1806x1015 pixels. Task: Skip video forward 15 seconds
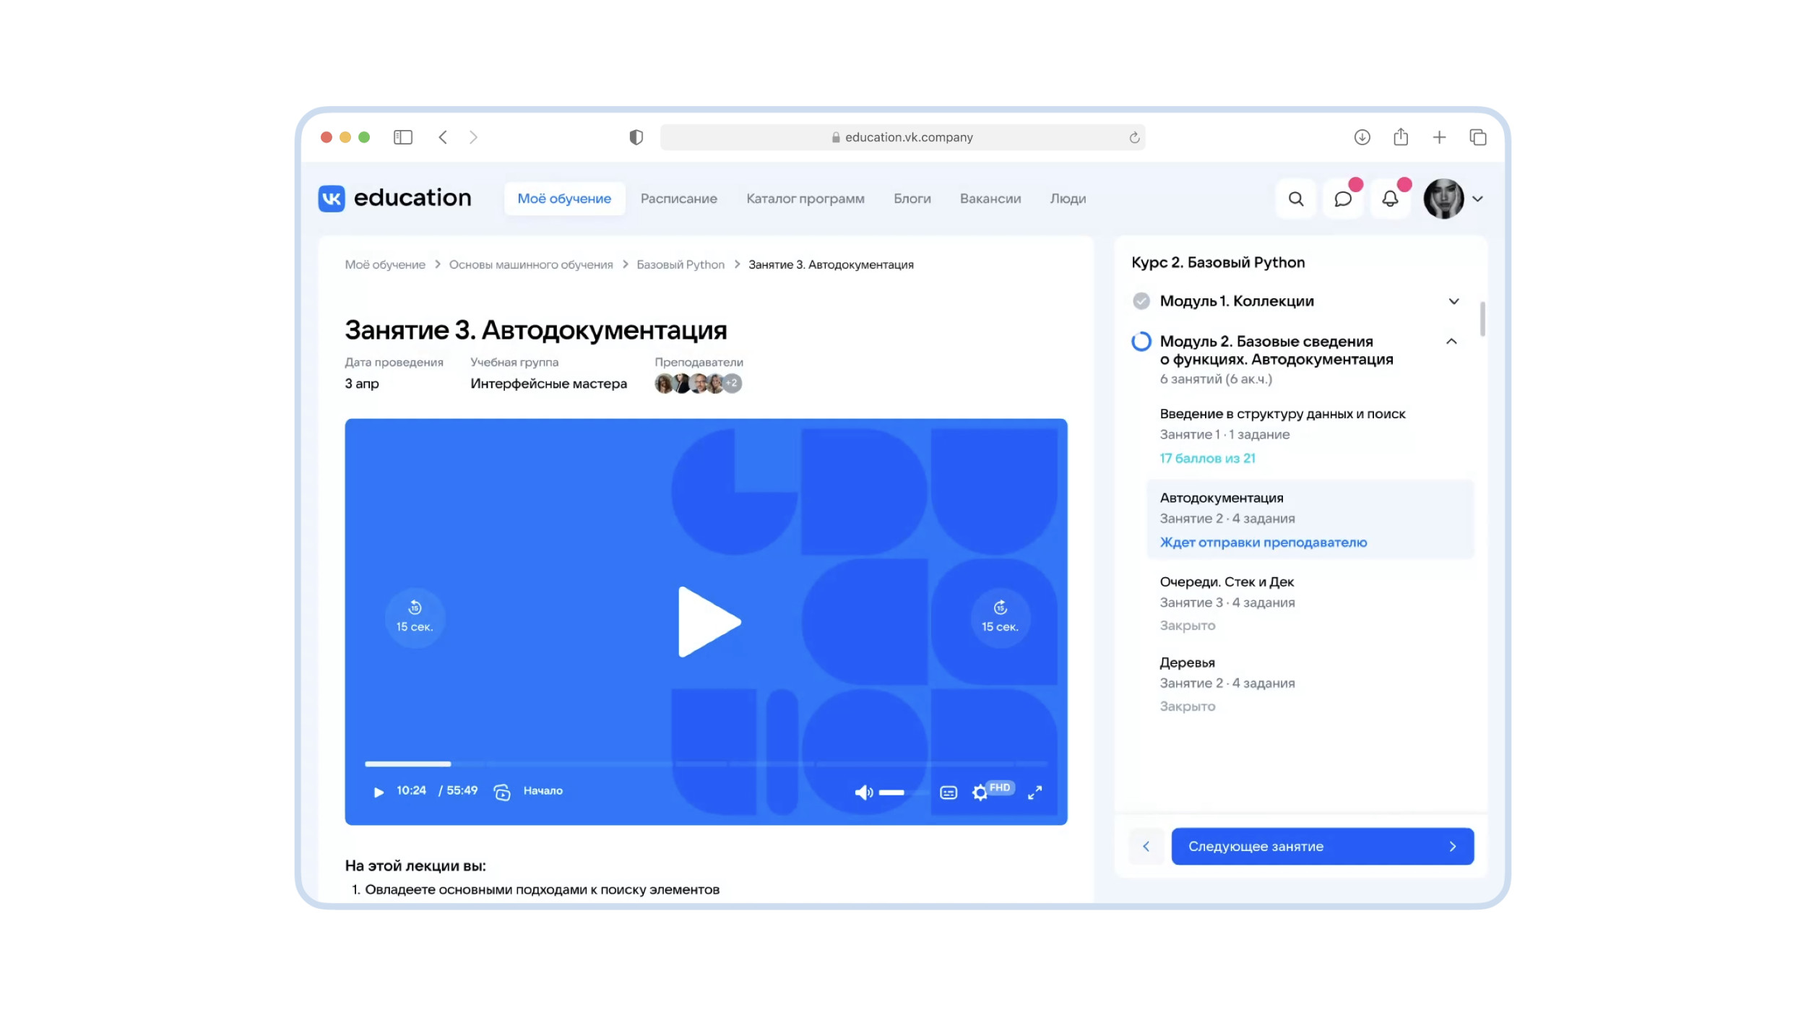click(1000, 616)
